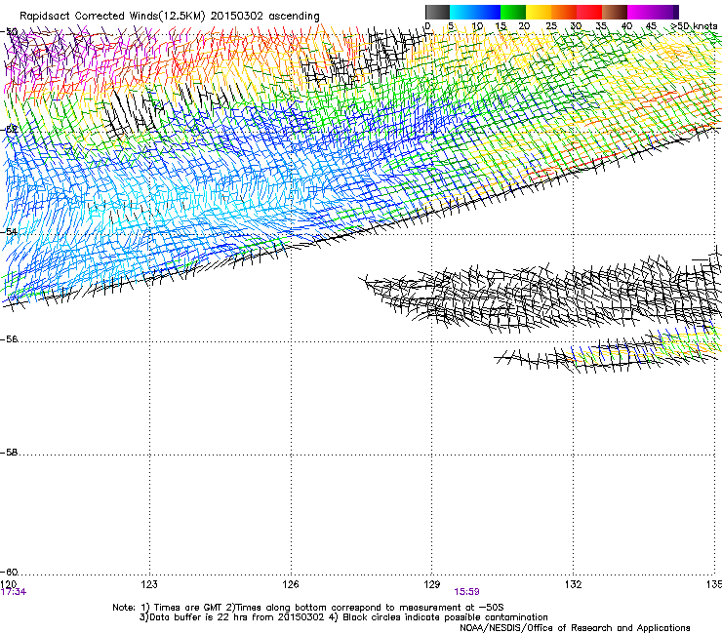Select the cyan 5-10 knots legend swatch
The image size is (722, 634).
coord(462,12)
